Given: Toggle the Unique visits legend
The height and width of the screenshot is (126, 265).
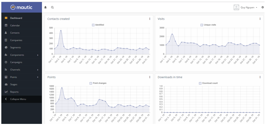Looking at the screenshot, I should (x=202, y=25).
